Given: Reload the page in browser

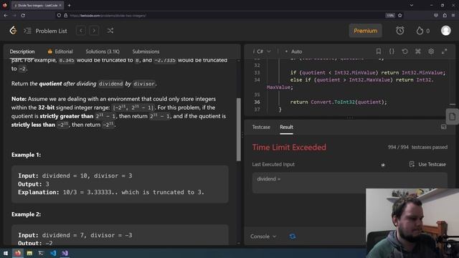Looking at the screenshot, I should (x=23, y=15).
